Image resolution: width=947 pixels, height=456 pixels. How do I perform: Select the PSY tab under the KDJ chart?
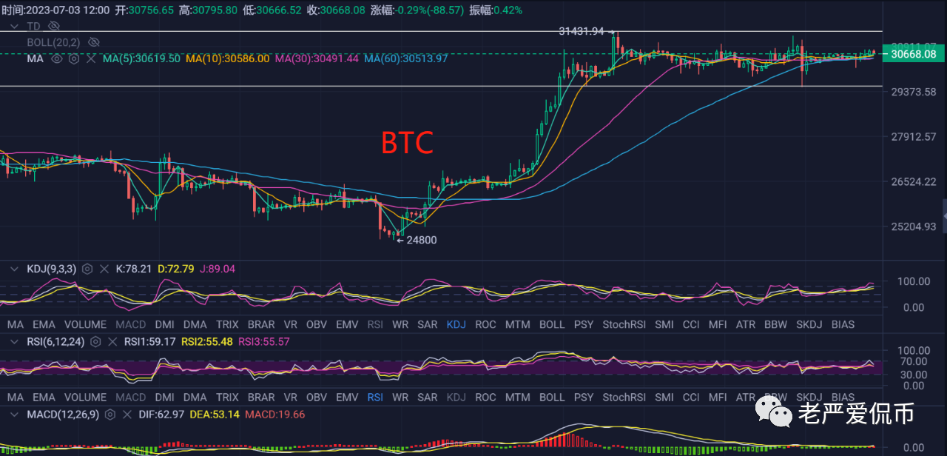(584, 324)
